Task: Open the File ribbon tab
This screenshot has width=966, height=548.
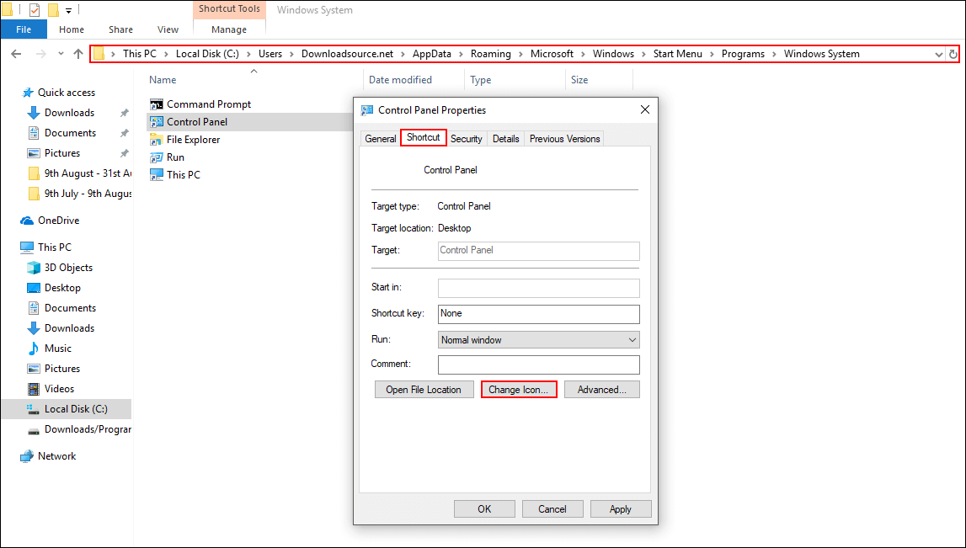Action: pyautogui.click(x=24, y=29)
